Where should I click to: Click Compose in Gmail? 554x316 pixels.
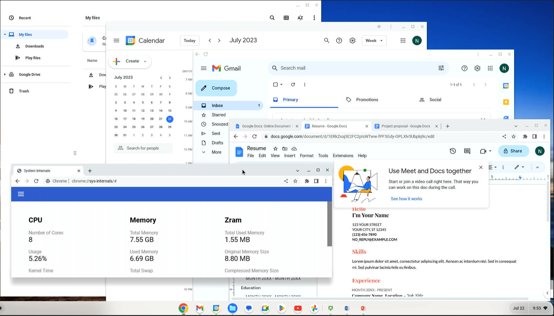pos(216,88)
